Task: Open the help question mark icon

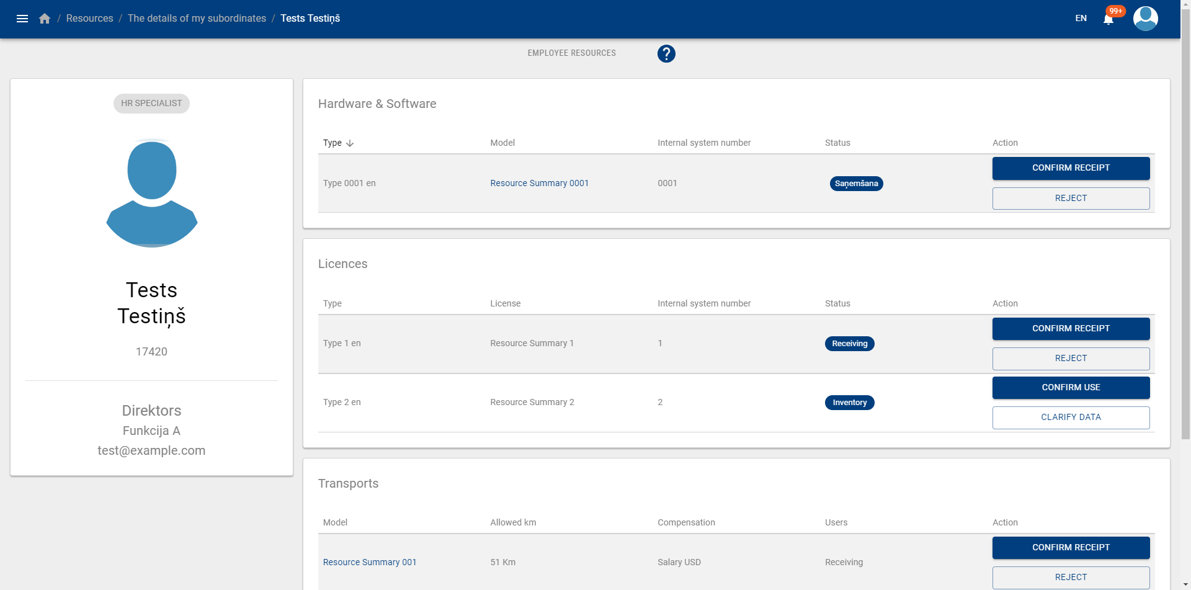Action: tap(666, 54)
